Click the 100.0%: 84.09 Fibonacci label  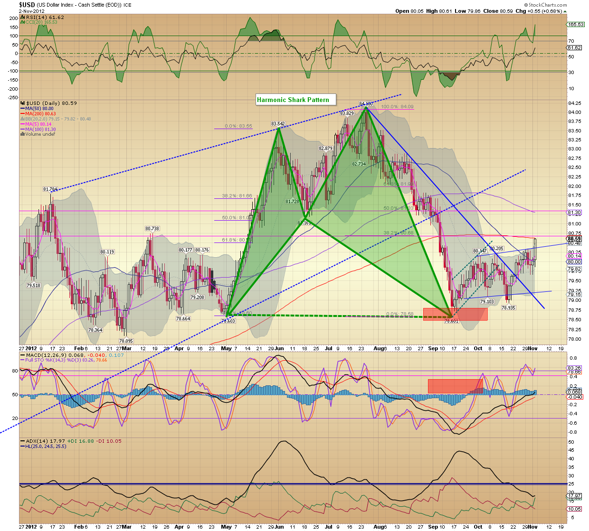coord(398,107)
